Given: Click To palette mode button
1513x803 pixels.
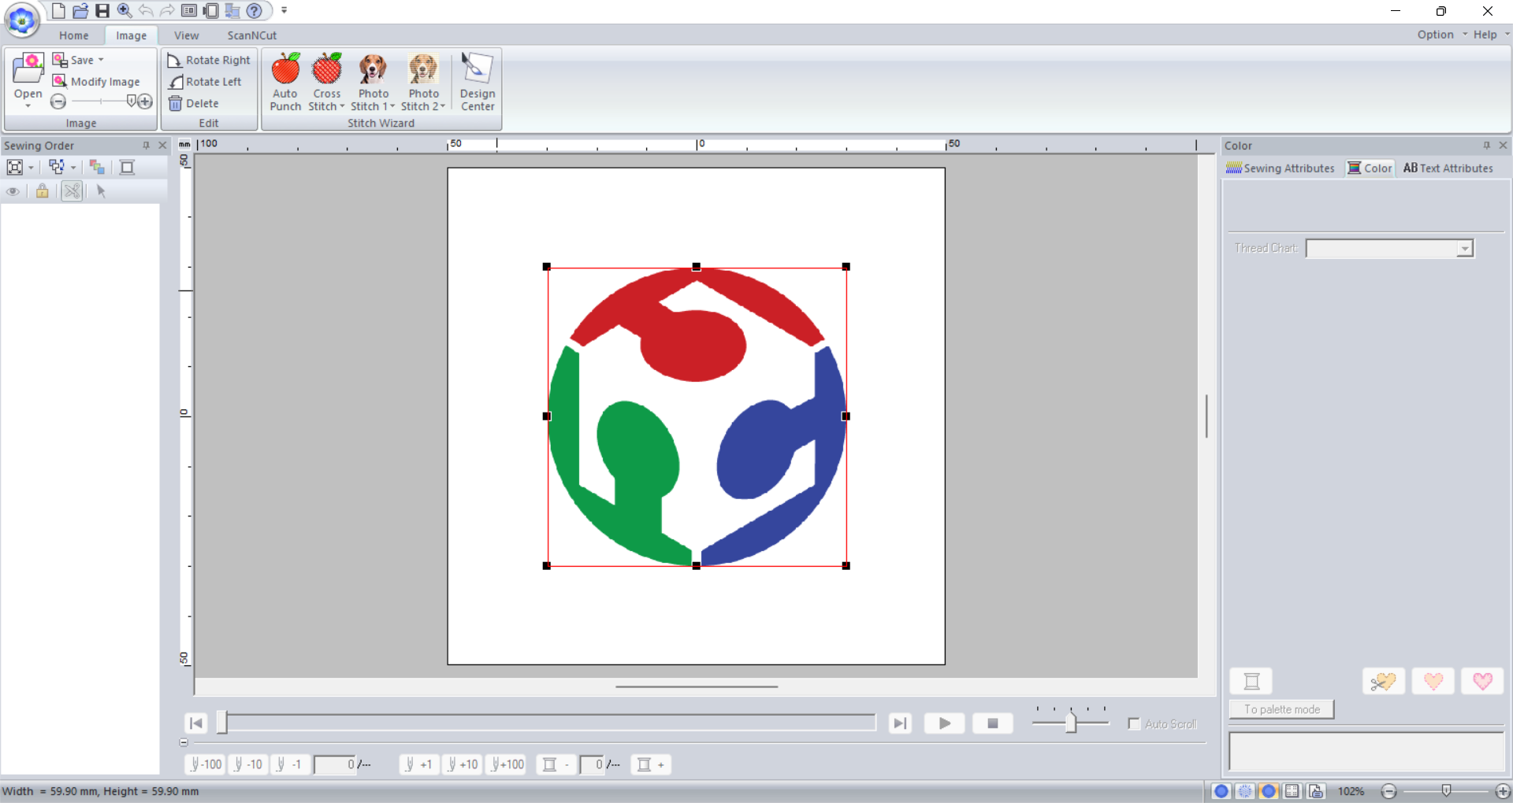Looking at the screenshot, I should (1282, 709).
